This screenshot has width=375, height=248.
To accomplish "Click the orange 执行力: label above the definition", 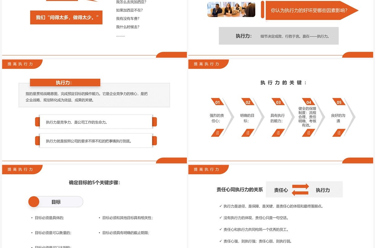I will 65,82.
